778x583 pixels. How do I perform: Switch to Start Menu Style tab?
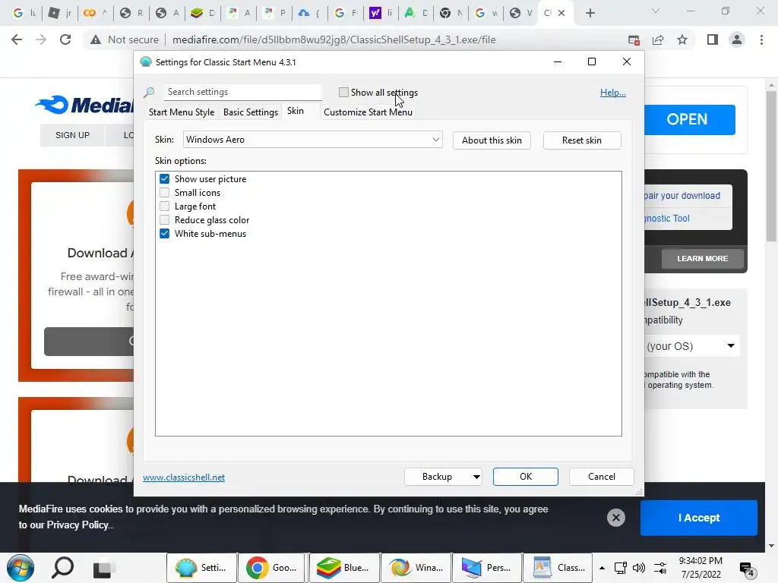[x=182, y=112]
